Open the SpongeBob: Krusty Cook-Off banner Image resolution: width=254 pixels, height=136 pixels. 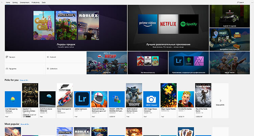click(x=230, y=39)
